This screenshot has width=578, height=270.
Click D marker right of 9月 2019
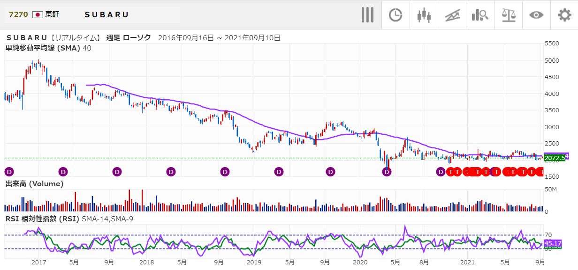331,172
